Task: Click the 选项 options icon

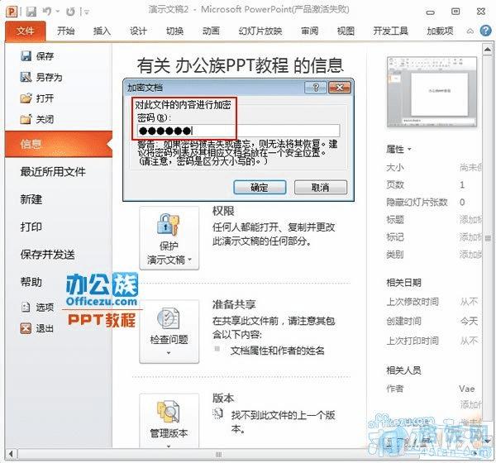Action: click(x=26, y=307)
